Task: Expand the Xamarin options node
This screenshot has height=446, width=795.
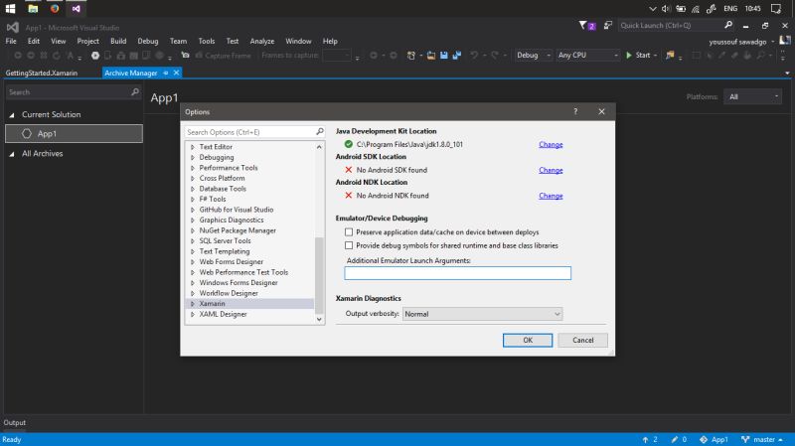Action: coord(193,304)
